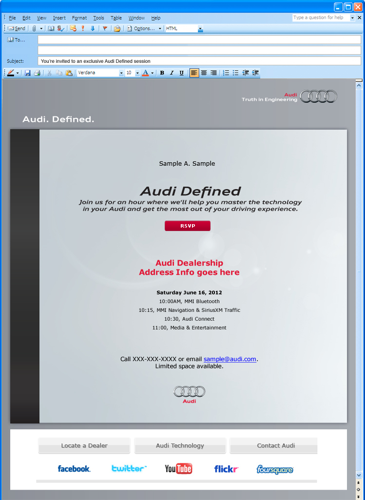Click the Increase Indent icon
This screenshot has height=500, width=365.
[x=255, y=73]
